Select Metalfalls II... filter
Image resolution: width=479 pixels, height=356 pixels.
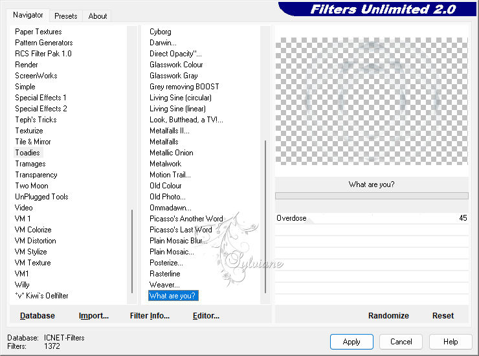pyautogui.click(x=169, y=131)
